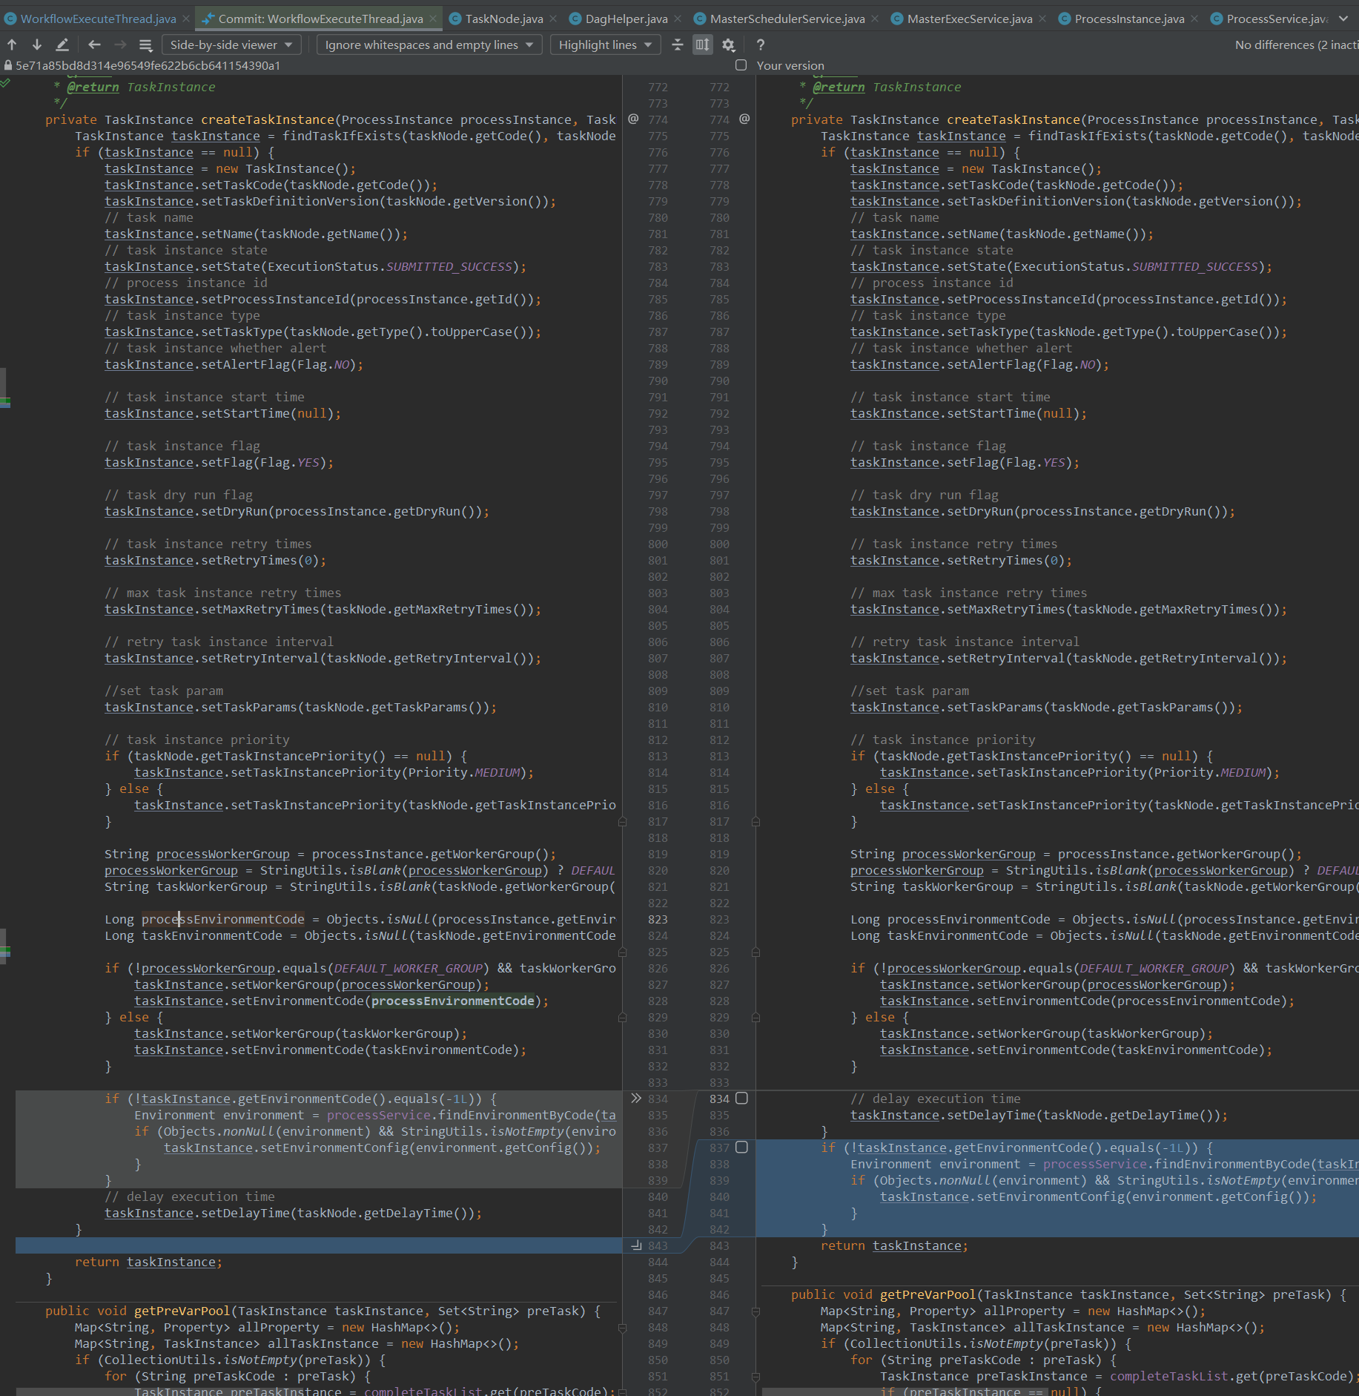Go to previous difference with up arrow
The width and height of the screenshot is (1359, 1396).
[x=12, y=45]
